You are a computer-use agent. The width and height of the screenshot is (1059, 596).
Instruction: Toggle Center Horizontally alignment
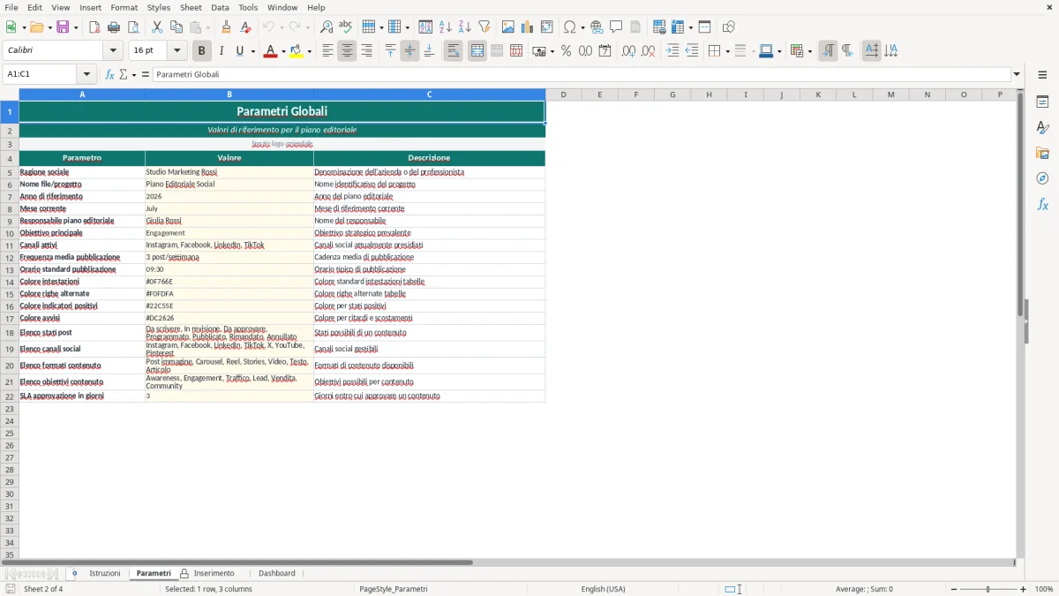(347, 51)
